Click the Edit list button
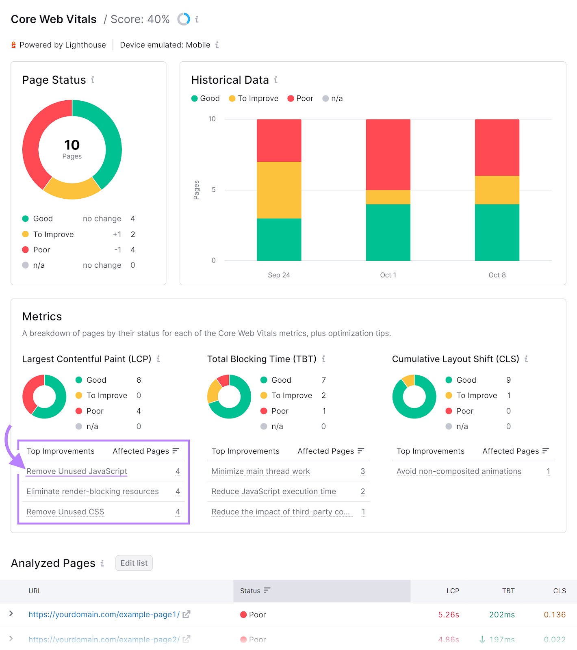577x650 pixels. tap(134, 563)
